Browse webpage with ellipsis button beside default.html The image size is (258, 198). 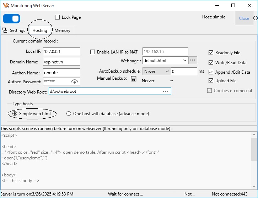[192, 60]
